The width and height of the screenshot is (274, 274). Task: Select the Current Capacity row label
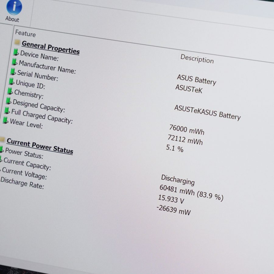(27, 164)
